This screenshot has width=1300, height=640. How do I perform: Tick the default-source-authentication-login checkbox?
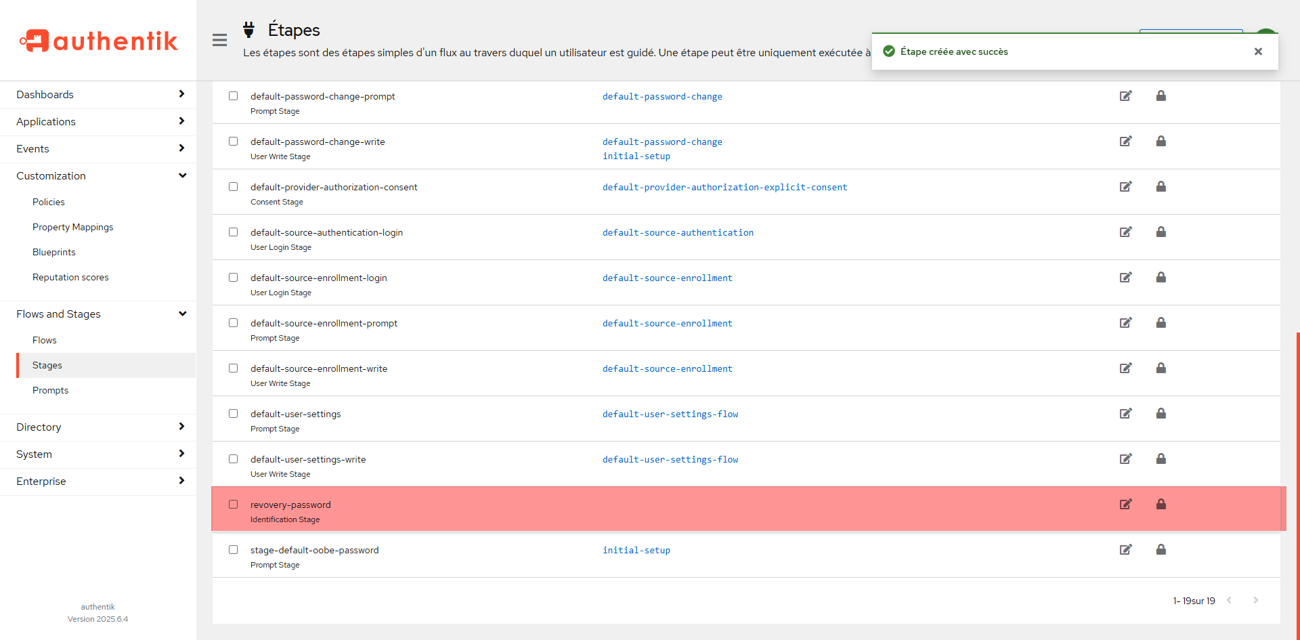(233, 232)
